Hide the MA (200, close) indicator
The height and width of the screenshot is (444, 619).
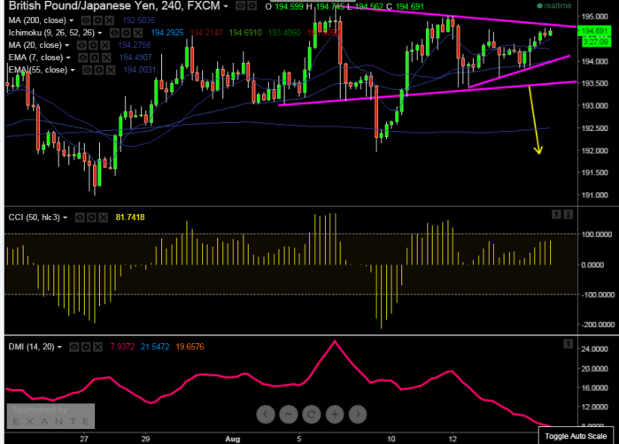click(x=86, y=20)
